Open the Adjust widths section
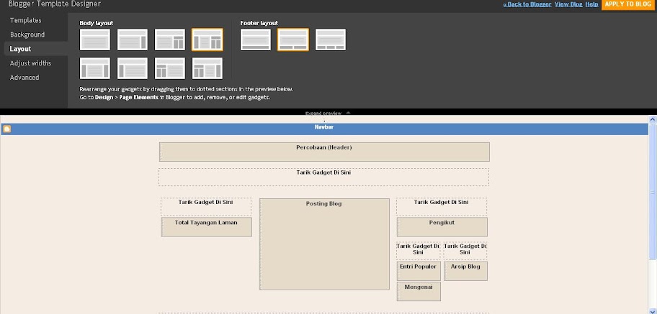Viewport: 657px width, 314px height. pyautogui.click(x=30, y=63)
